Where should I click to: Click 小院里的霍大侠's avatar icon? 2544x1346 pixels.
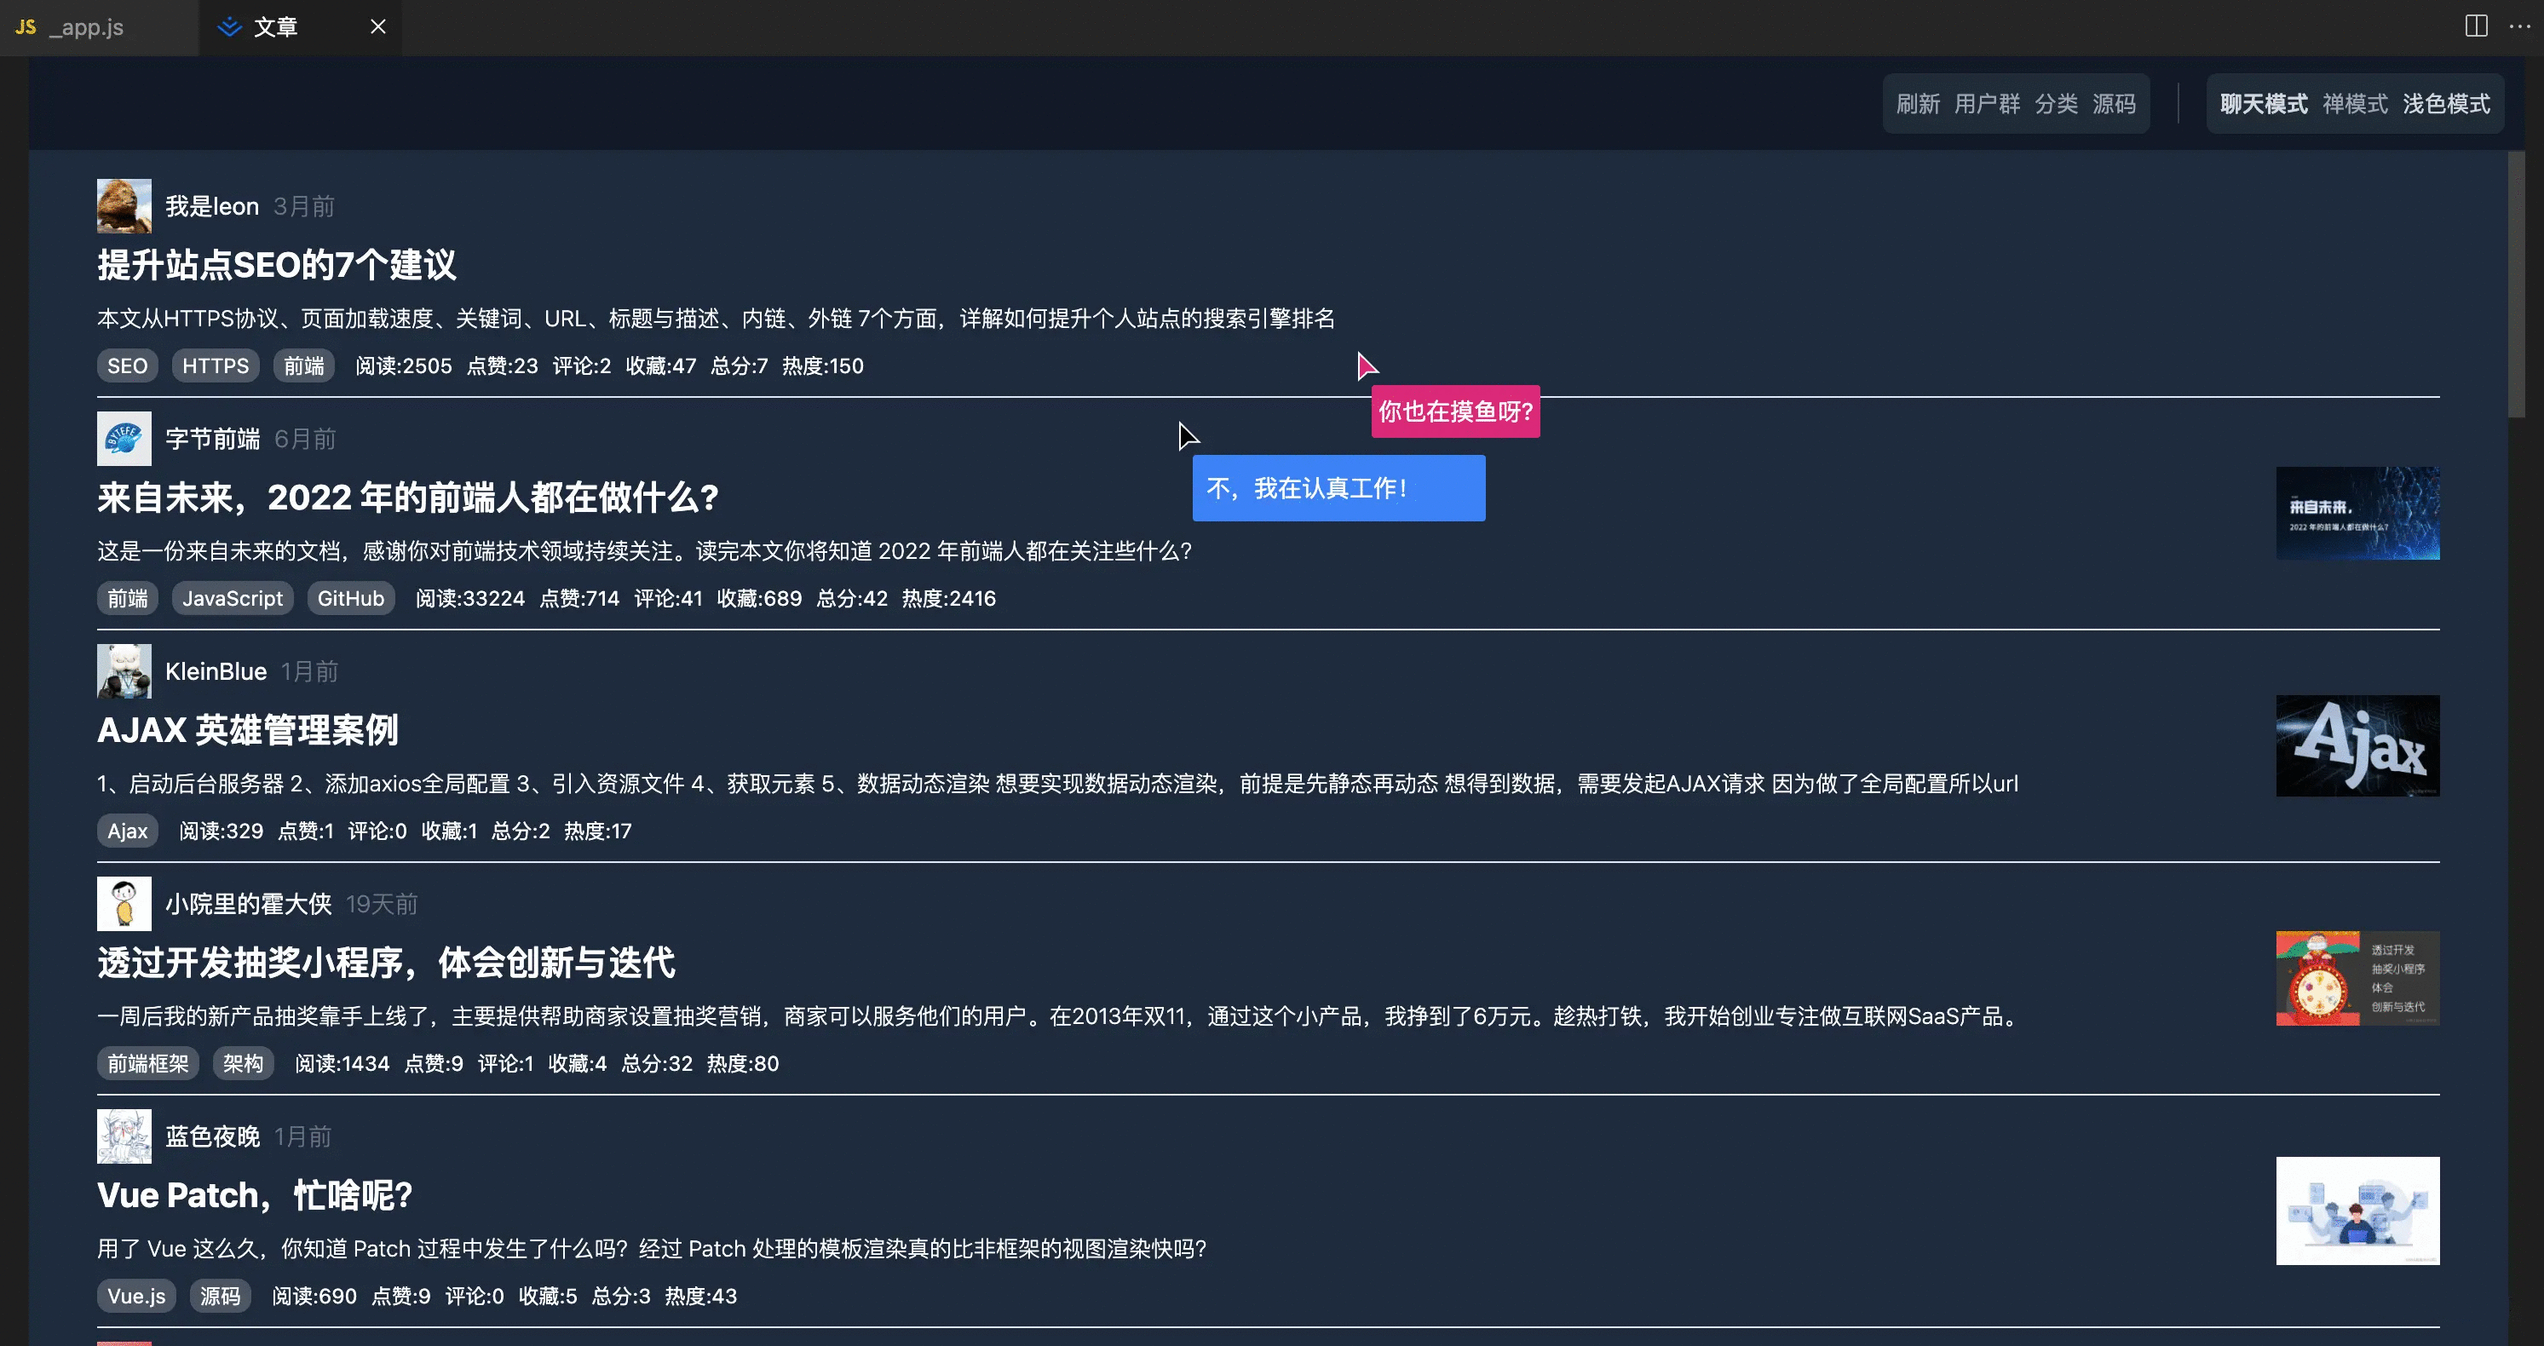point(124,903)
